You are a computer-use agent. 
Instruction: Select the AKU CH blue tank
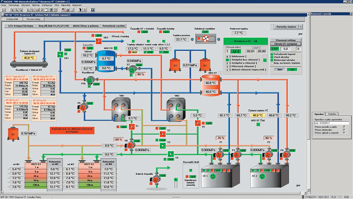[x=106, y=61]
